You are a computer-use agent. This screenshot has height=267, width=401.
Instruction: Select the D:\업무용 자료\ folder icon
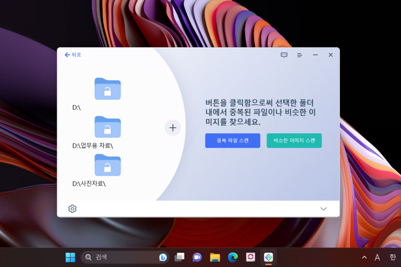pyautogui.click(x=108, y=127)
